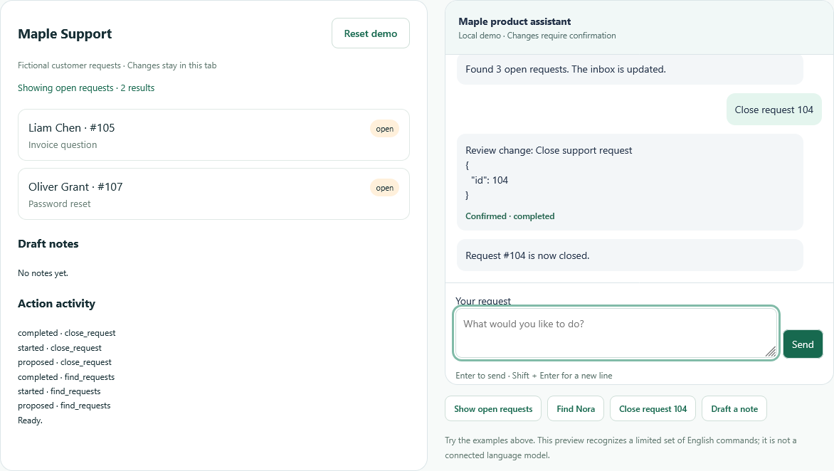The width and height of the screenshot is (834, 471).
Task: Choose the Show open requests suggestion
Action: (493, 409)
